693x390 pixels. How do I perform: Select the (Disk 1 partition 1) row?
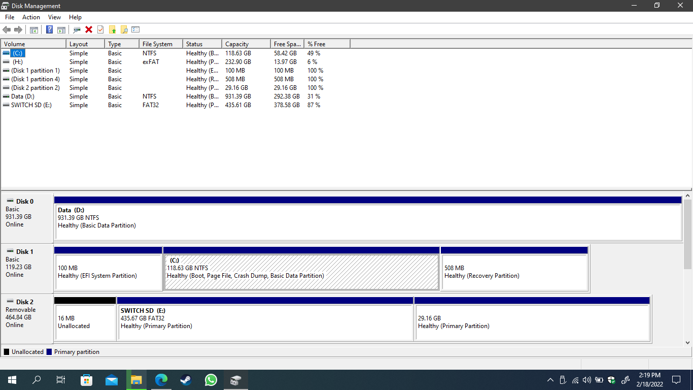pyautogui.click(x=176, y=70)
